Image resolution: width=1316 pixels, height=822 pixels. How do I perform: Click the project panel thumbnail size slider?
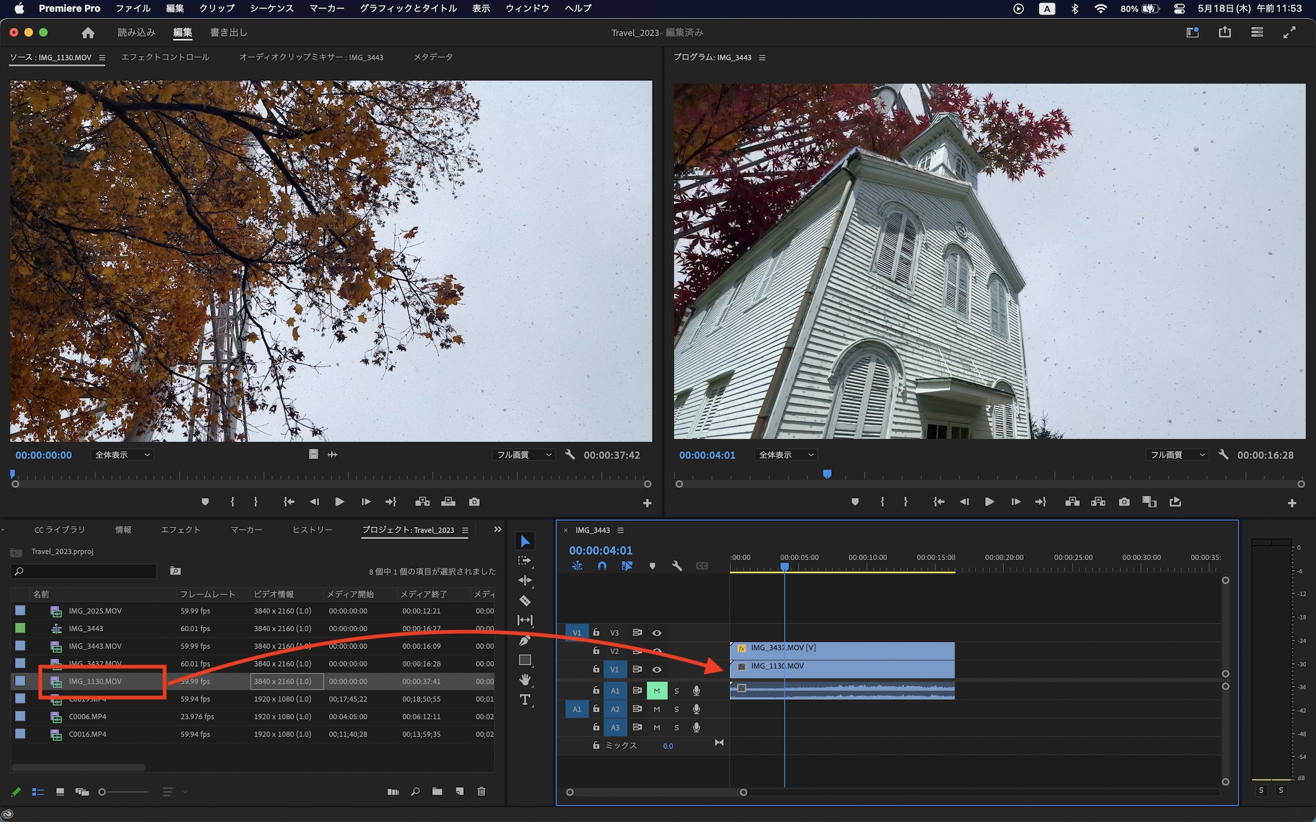click(x=103, y=792)
